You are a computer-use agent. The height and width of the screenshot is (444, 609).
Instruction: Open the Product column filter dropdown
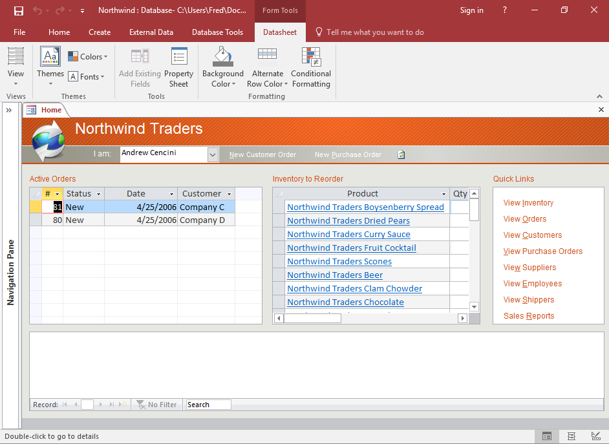444,194
